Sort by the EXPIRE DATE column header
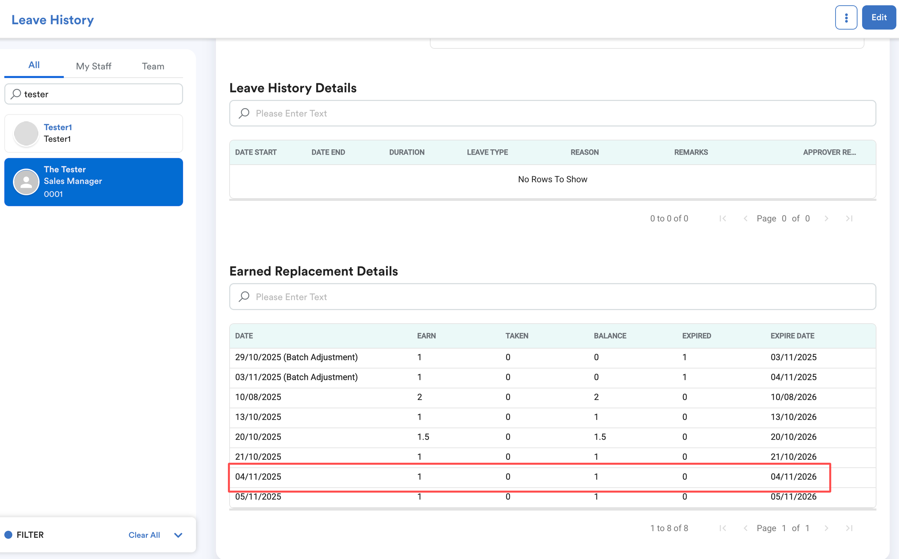The height and width of the screenshot is (559, 899). pyautogui.click(x=792, y=336)
